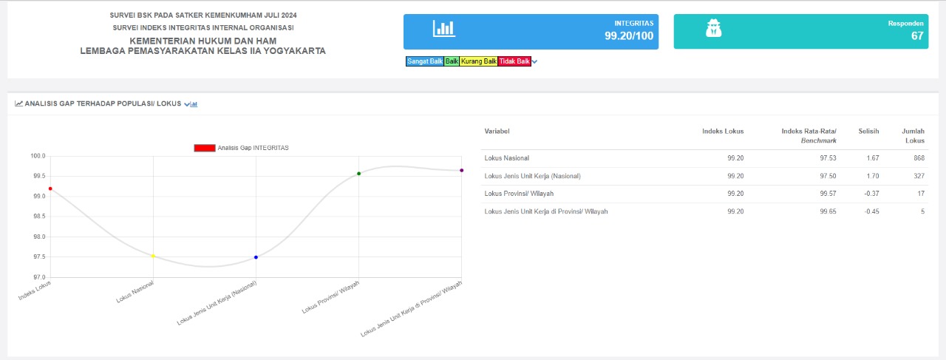
Task: Click the Jumlah Lokus value 17
Action: pos(921,194)
